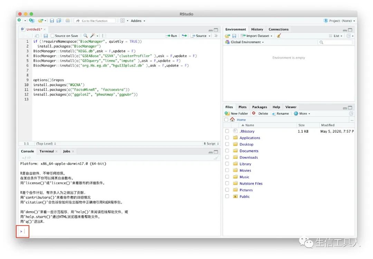Click the Compile Report notebook icon
Viewport: 373px width, 259px height.
pyautogui.click(x=104, y=35)
